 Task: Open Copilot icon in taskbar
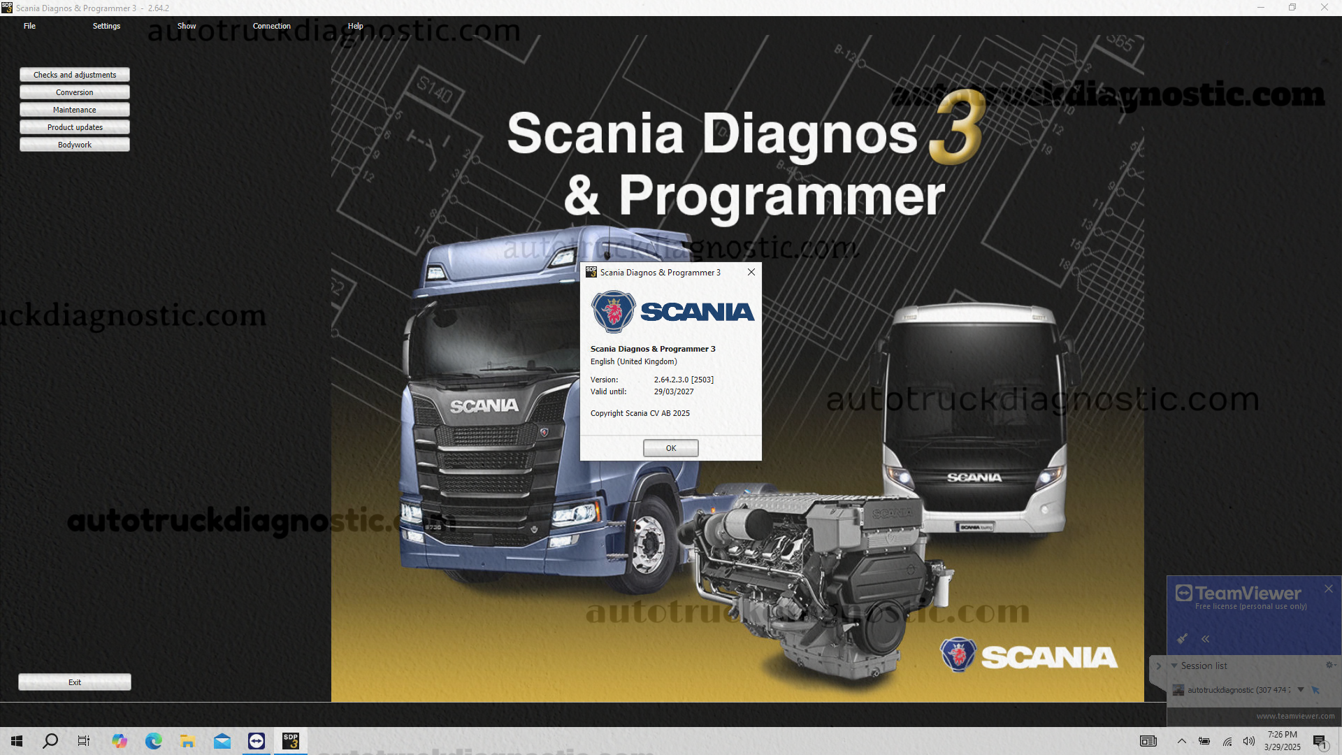point(120,741)
